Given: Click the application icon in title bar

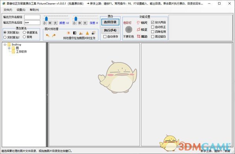Looking at the screenshot, I should 4,3.
